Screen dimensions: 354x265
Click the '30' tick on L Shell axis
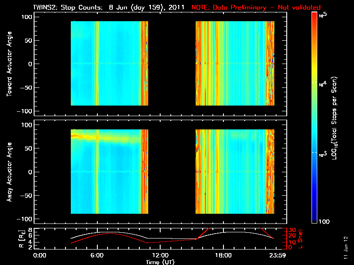292,230
